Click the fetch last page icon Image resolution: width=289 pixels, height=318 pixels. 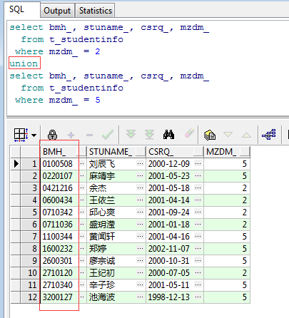[149, 135]
